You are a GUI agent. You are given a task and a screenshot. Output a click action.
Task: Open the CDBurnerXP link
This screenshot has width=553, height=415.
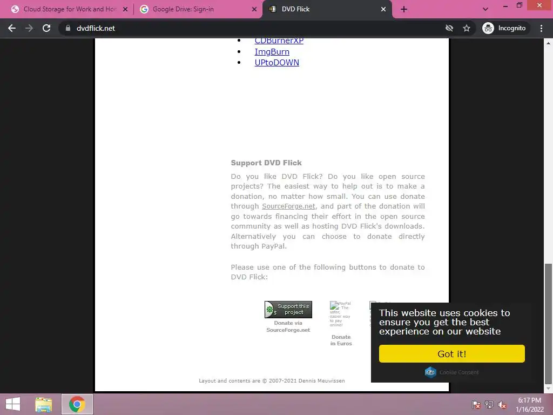pyautogui.click(x=279, y=41)
